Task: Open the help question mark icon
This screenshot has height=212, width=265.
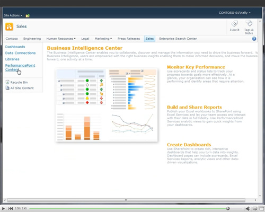Action: [x=254, y=39]
